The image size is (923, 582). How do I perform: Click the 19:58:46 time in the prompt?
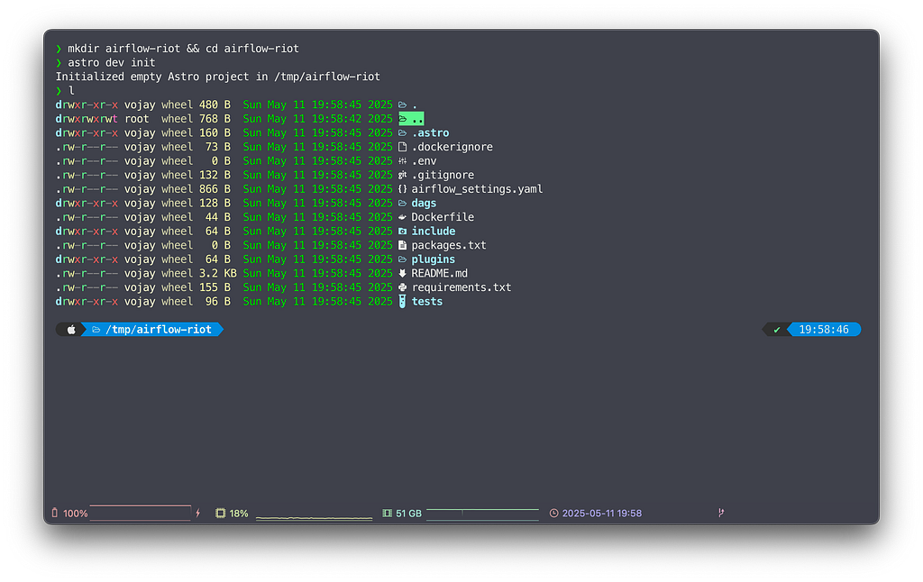coord(824,330)
